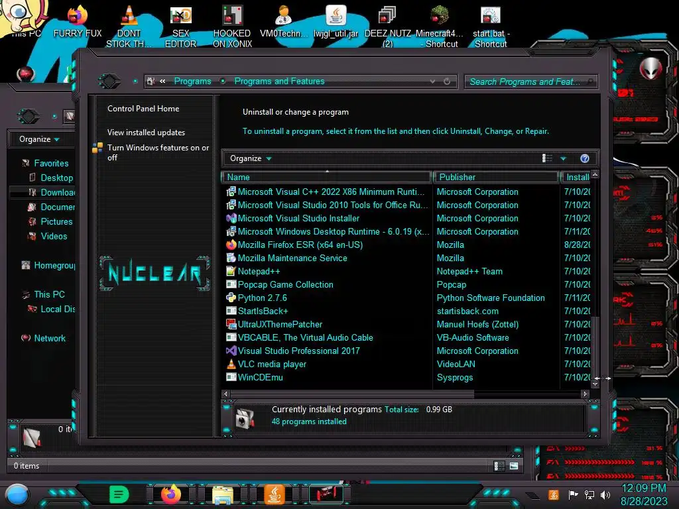Viewport: 679px width, 509px height.
Task: Open the green notes app on taskbar
Action: [x=119, y=494]
